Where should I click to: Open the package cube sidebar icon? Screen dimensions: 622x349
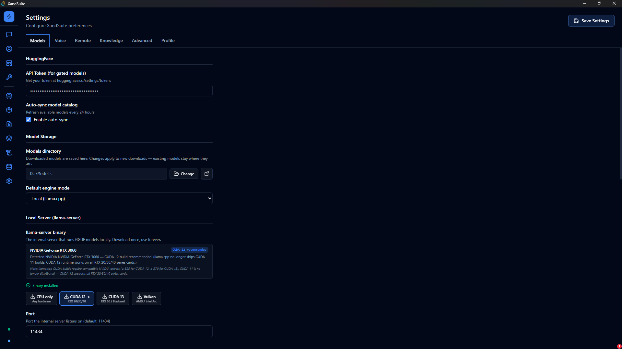pos(9,110)
